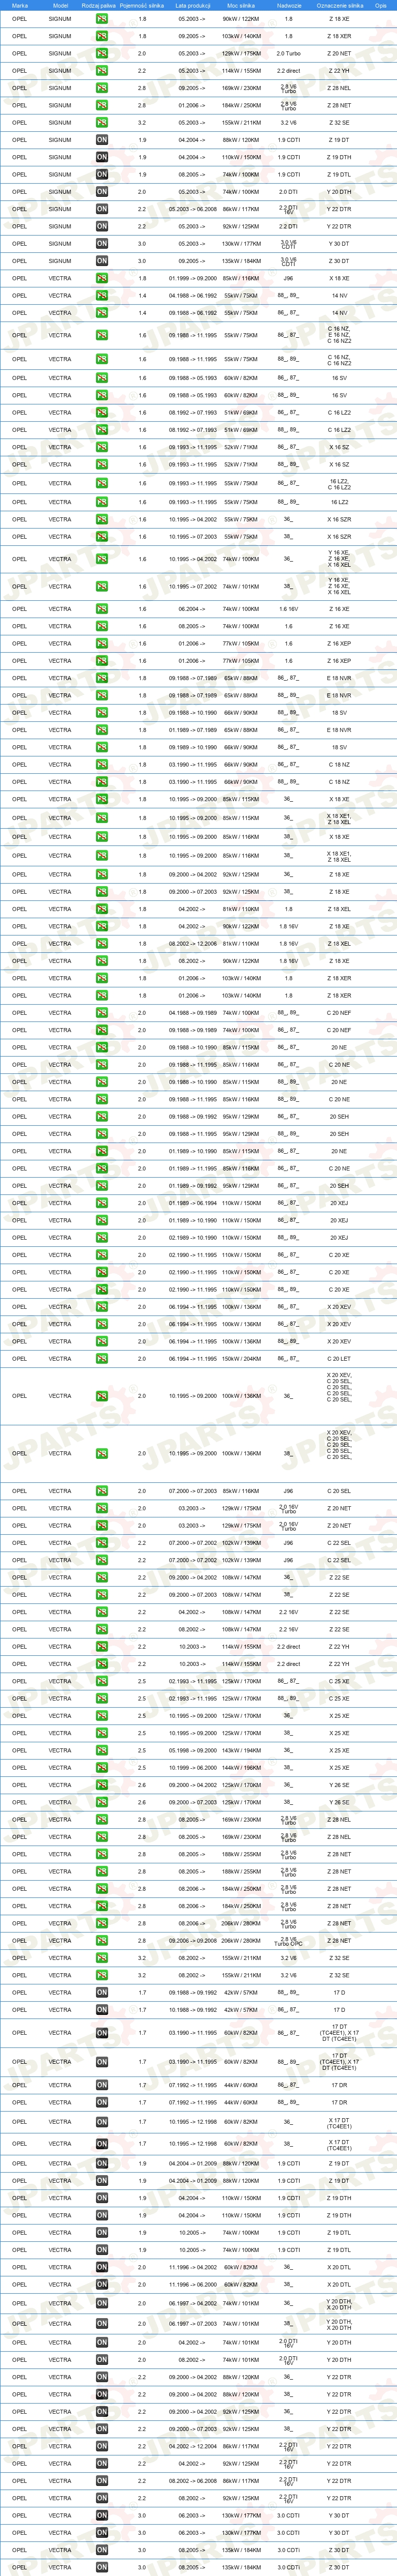Select the '04.2002 -> 12.2004' production date cell
The image size is (397, 2576).
192,2446
